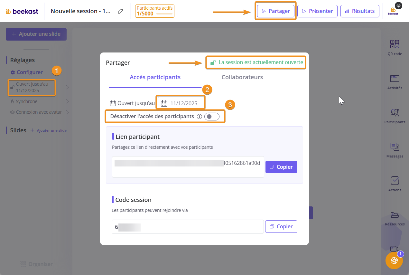
Task: Click the info icon beside Désactiver l'accès
Action: coord(199,117)
